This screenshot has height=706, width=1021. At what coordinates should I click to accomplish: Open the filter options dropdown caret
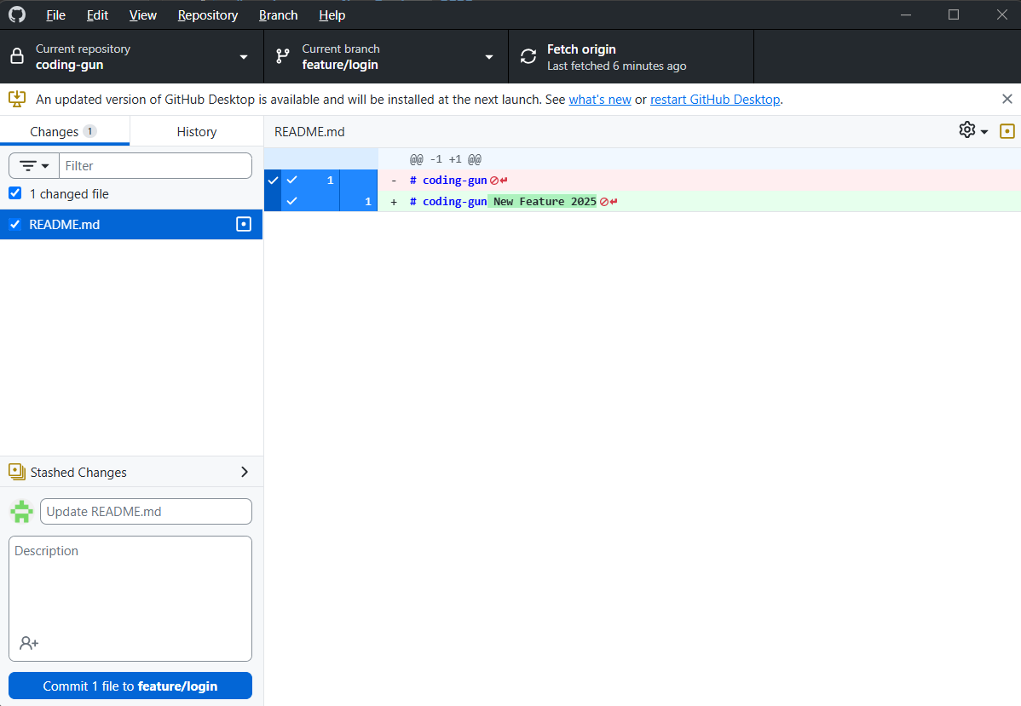pos(45,166)
